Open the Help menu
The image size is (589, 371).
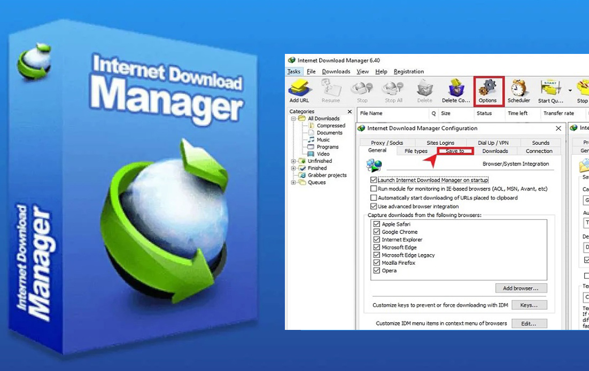click(x=381, y=72)
